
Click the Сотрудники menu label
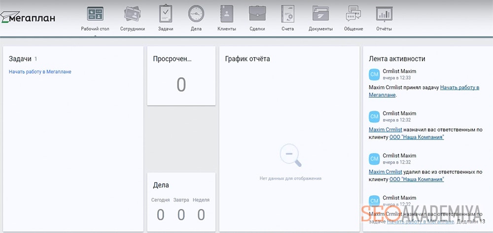[132, 29]
